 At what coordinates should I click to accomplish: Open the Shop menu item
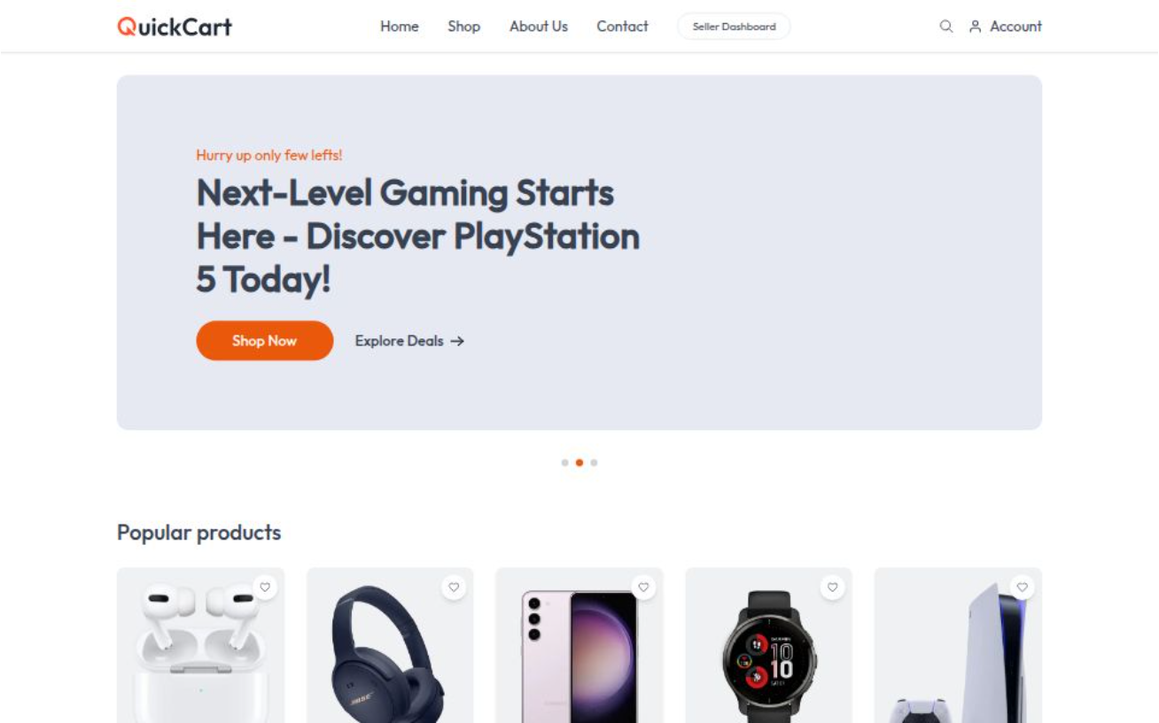tap(463, 27)
